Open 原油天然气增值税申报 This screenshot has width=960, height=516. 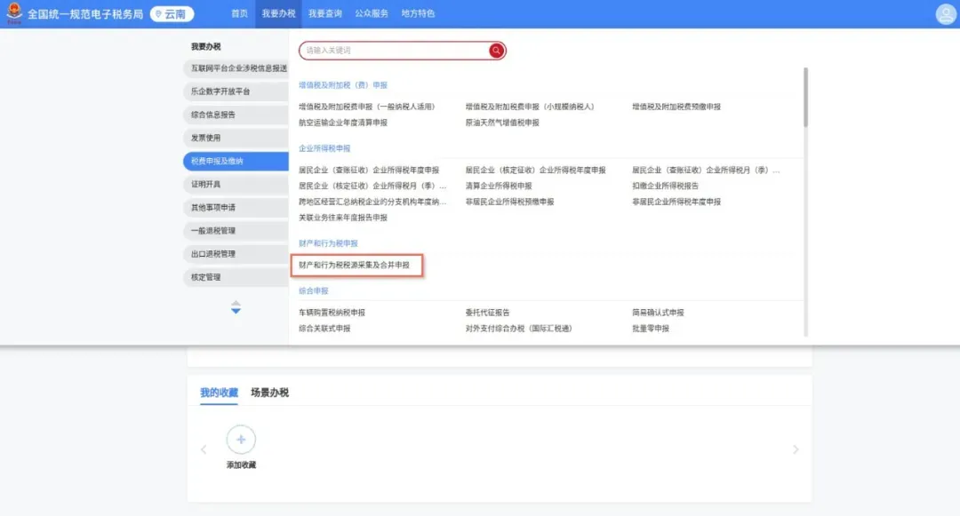502,123
